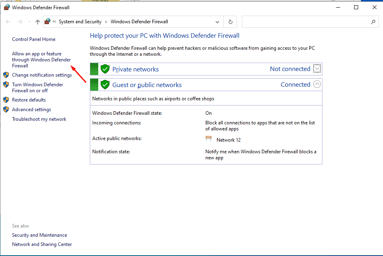Click the shield icon next to Advanced settings
This screenshot has width=383, height=256.
pos(6,109)
